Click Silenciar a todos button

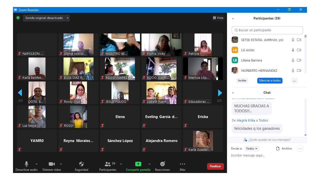(x=270, y=80)
